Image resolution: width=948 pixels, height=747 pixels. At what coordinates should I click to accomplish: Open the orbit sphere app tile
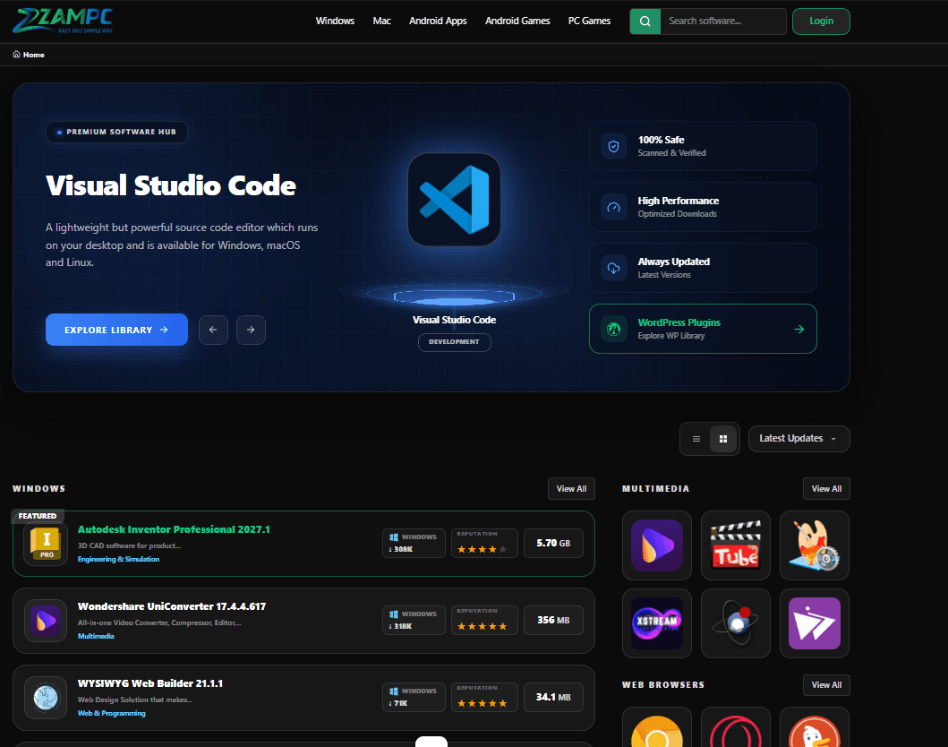[736, 623]
